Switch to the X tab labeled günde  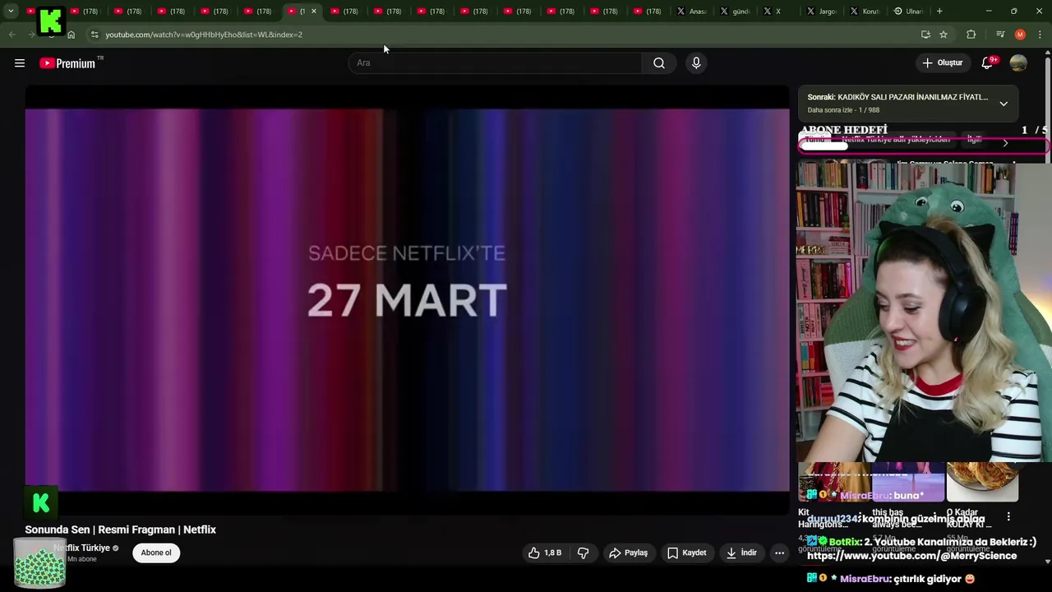pos(736,12)
